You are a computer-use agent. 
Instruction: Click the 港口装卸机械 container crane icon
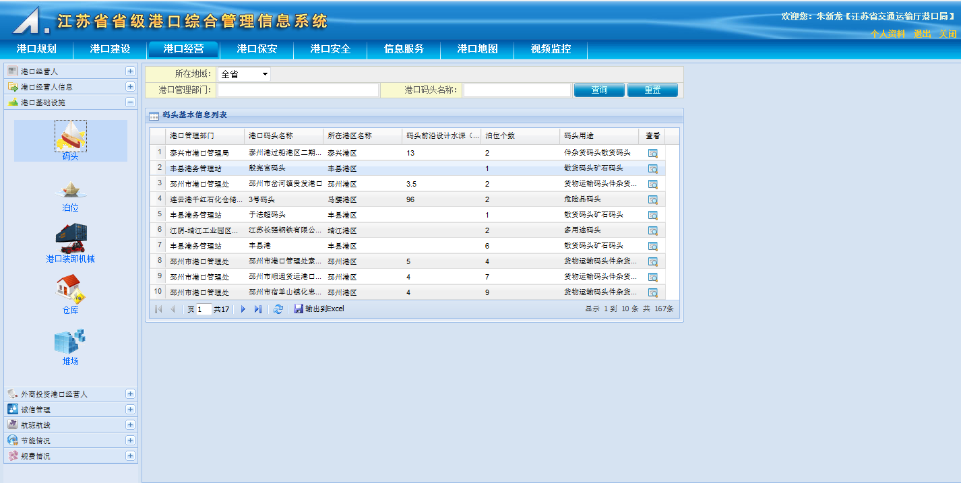point(70,238)
